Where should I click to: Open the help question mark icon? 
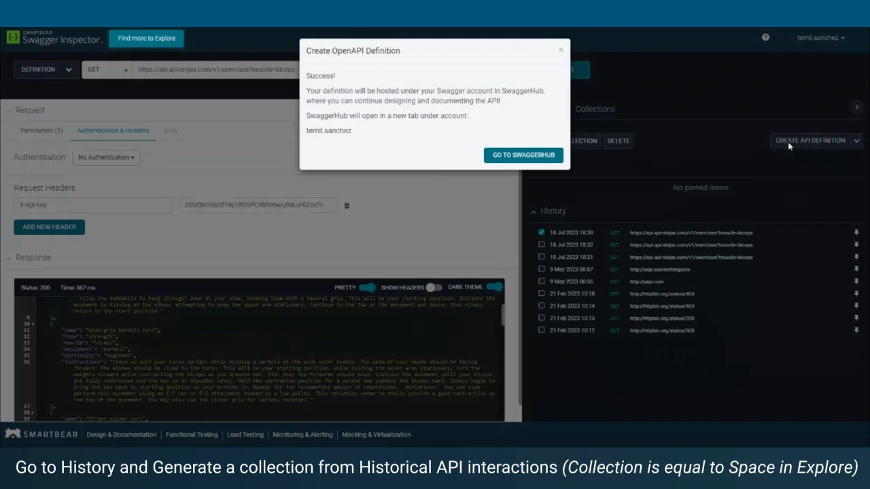point(765,37)
